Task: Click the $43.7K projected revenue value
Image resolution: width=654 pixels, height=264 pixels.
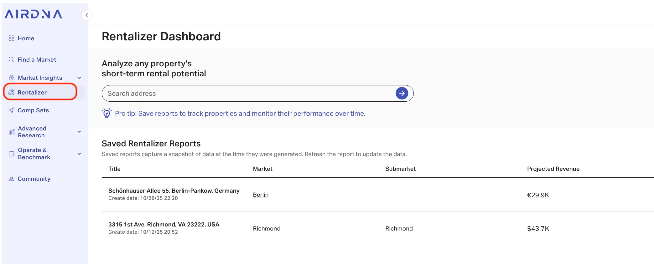Action: (538, 229)
